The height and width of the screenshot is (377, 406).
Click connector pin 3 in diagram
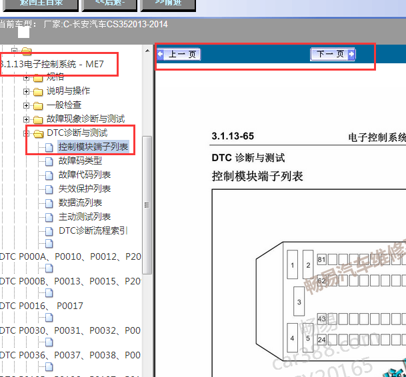(299, 302)
